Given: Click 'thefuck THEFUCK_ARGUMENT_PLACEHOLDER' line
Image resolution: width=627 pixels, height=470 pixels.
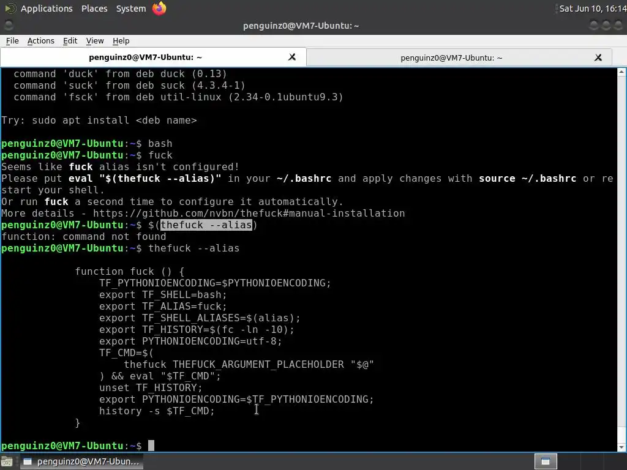Looking at the screenshot, I should 249,365.
